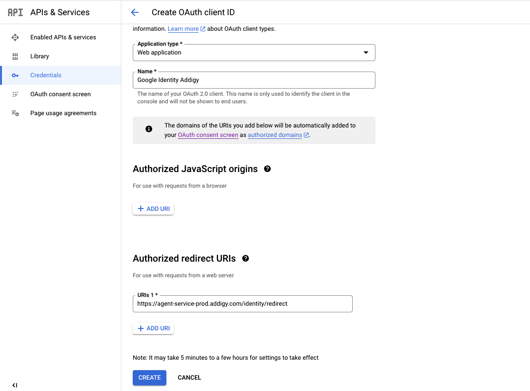Collapse the sidebar with the bottom arrow icon
The height and width of the screenshot is (391, 530).
(x=15, y=385)
